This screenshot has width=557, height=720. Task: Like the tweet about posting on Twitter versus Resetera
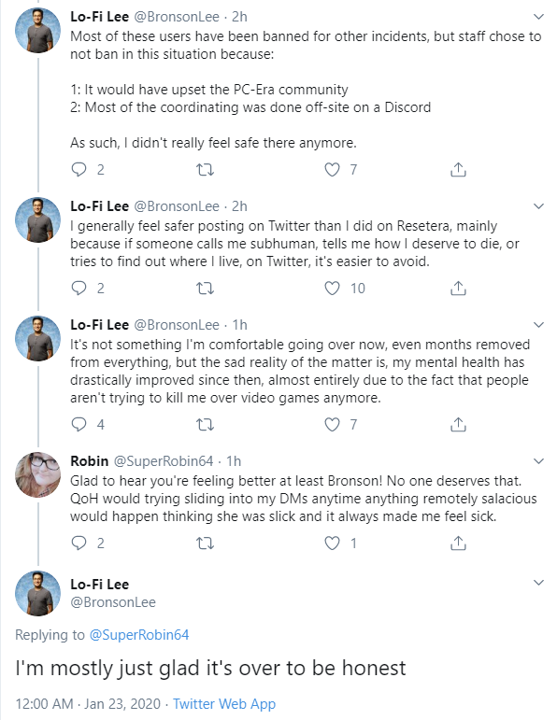[332, 288]
